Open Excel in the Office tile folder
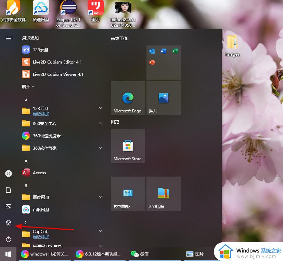The height and width of the screenshot is (261, 283). coord(175,51)
